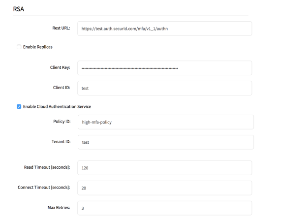Click the "Enable Cloud Authentication Service" label text

coord(57,106)
